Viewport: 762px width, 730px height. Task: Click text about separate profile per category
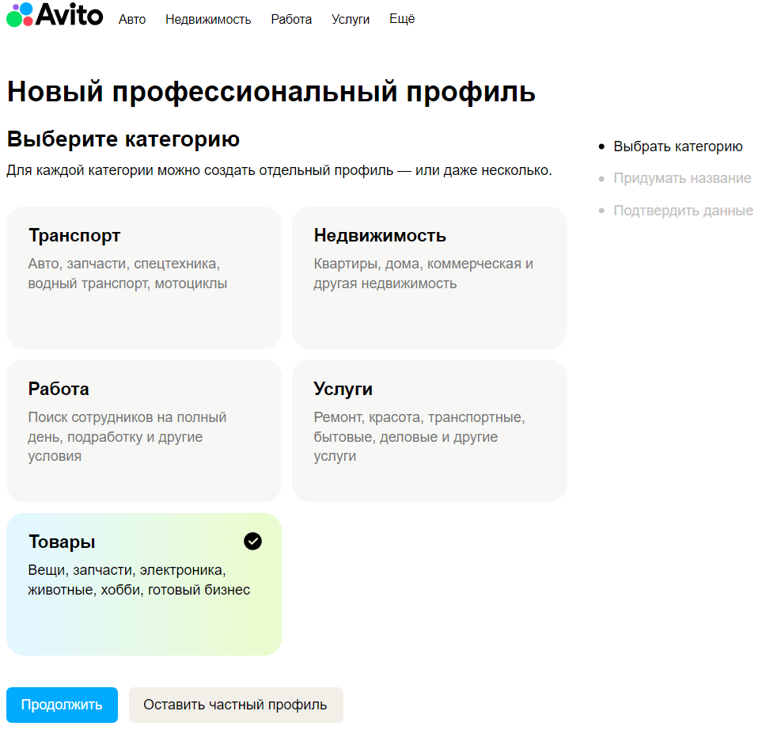click(x=279, y=170)
